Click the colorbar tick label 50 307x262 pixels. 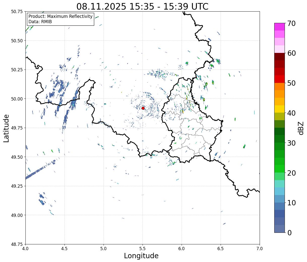pyautogui.click(x=291, y=83)
